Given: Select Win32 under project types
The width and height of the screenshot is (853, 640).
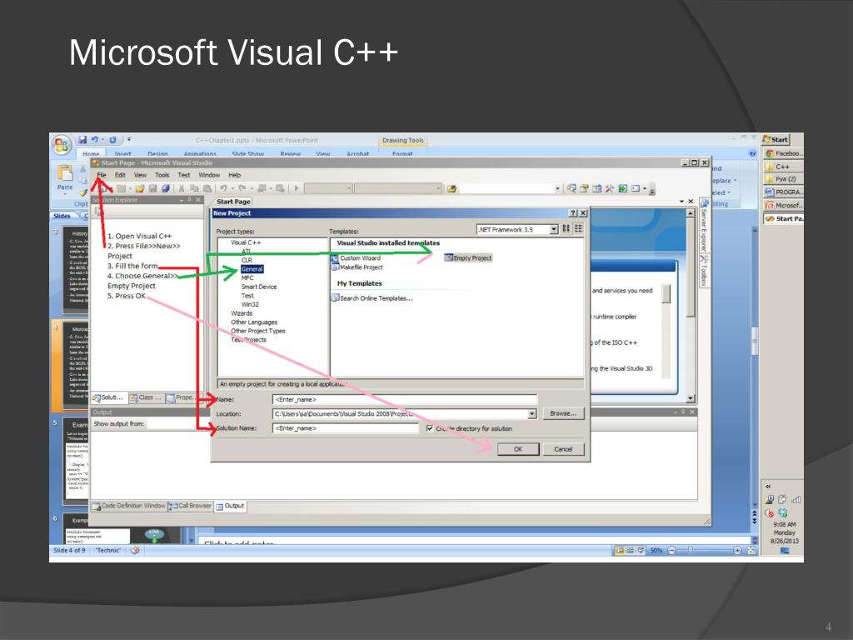Looking at the screenshot, I should [x=250, y=304].
